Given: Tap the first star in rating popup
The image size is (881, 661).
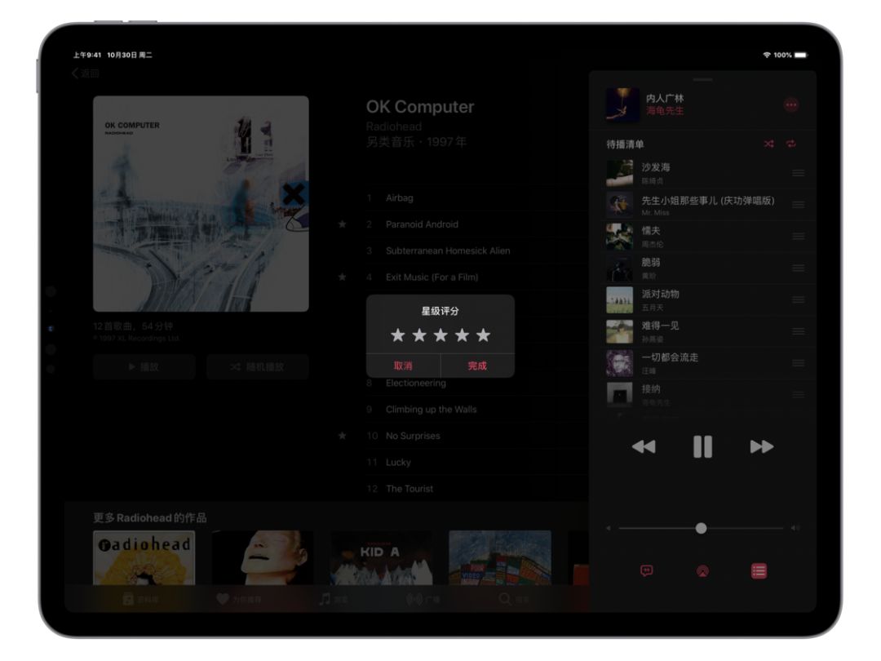Looking at the screenshot, I should (398, 335).
